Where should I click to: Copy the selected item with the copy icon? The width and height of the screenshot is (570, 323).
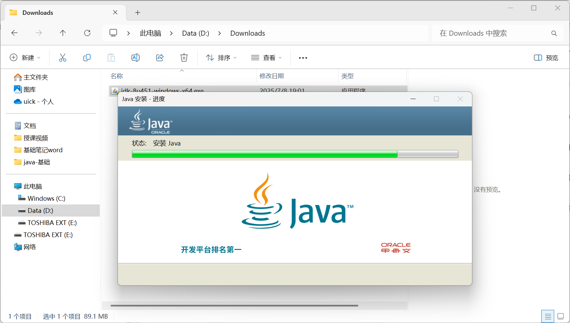(87, 57)
